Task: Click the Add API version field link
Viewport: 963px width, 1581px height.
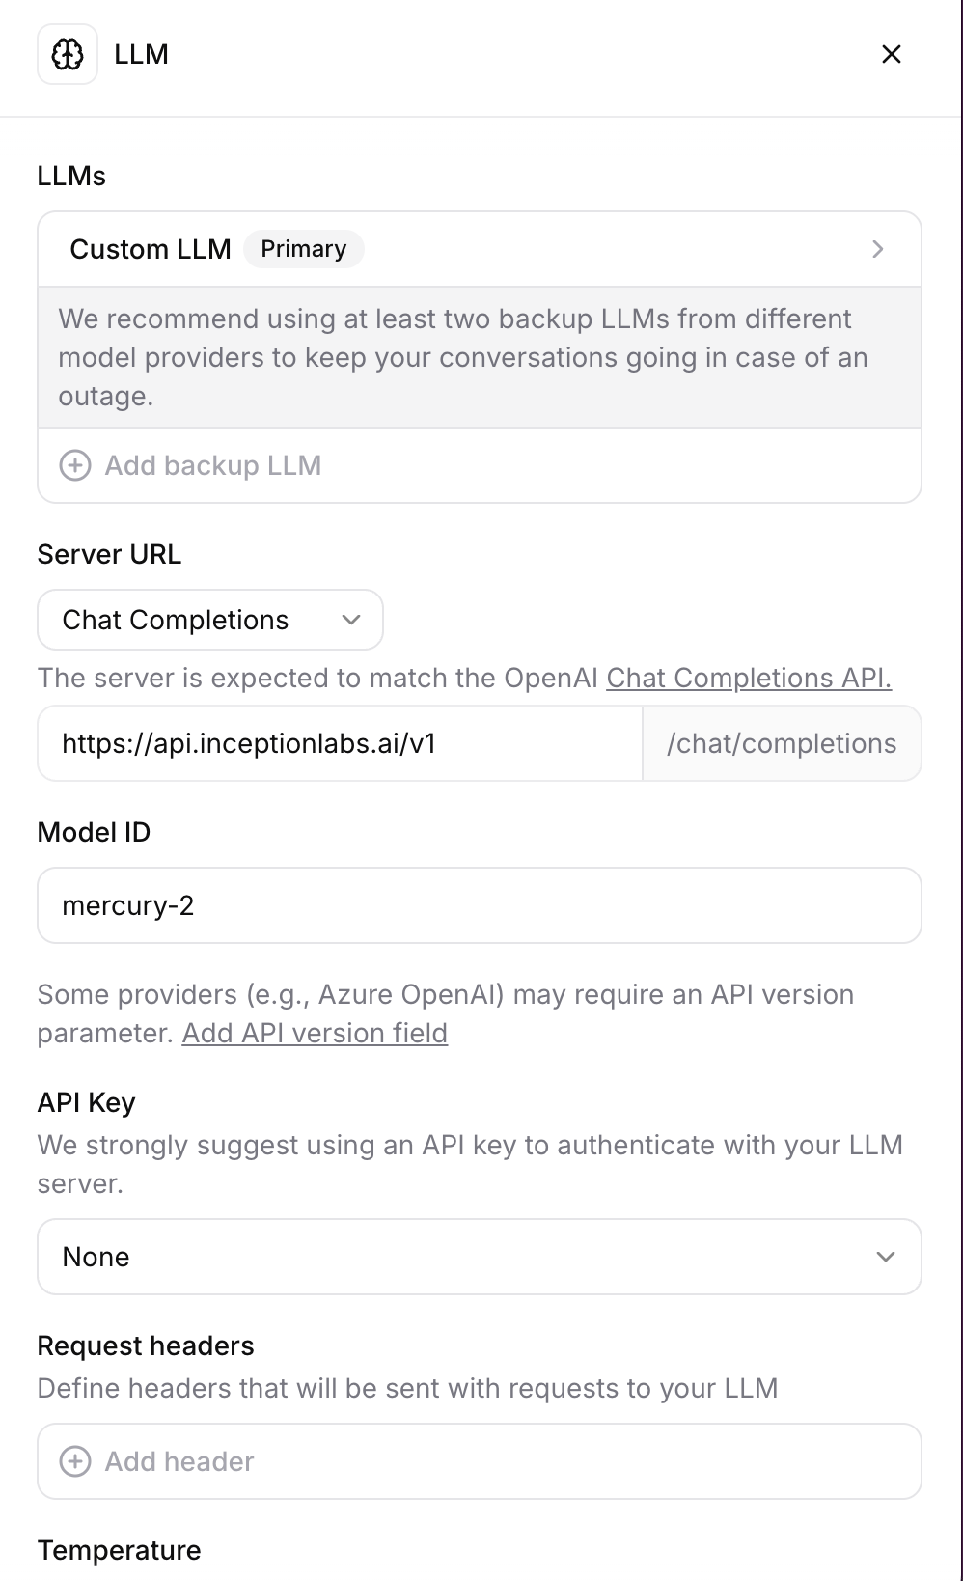Action: 315,1033
